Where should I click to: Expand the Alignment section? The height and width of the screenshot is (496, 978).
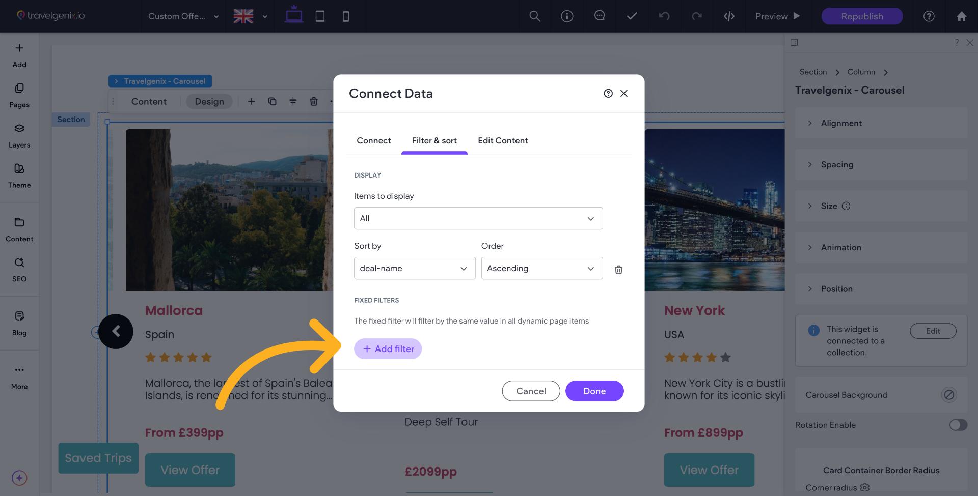click(x=881, y=123)
